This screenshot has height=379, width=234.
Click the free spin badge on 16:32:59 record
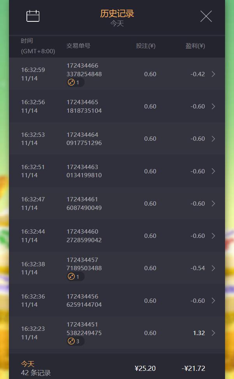click(74, 82)
